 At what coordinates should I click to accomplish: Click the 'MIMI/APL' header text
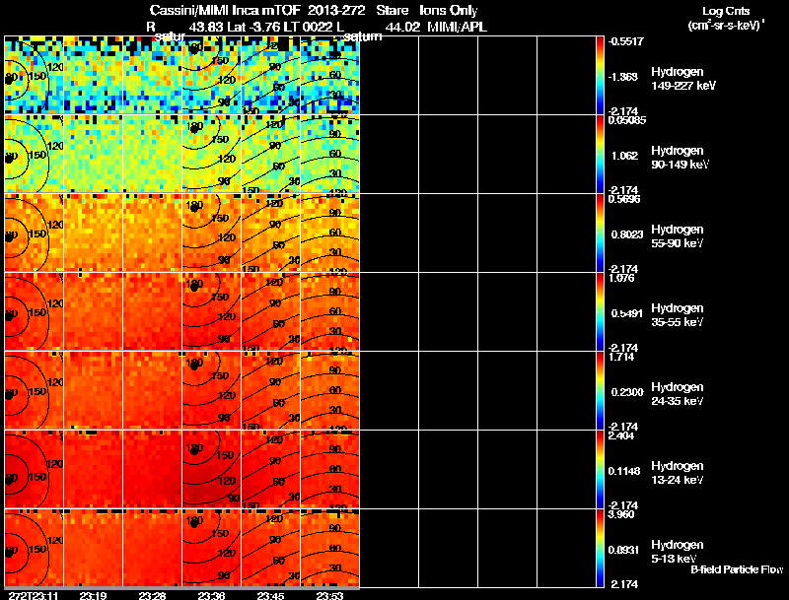(457, 27)
